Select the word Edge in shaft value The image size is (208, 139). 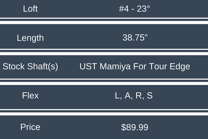(x=180, y=67)
